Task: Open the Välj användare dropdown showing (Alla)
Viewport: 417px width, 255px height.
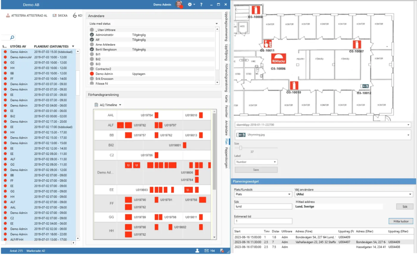Action: [x=354, y=194]
